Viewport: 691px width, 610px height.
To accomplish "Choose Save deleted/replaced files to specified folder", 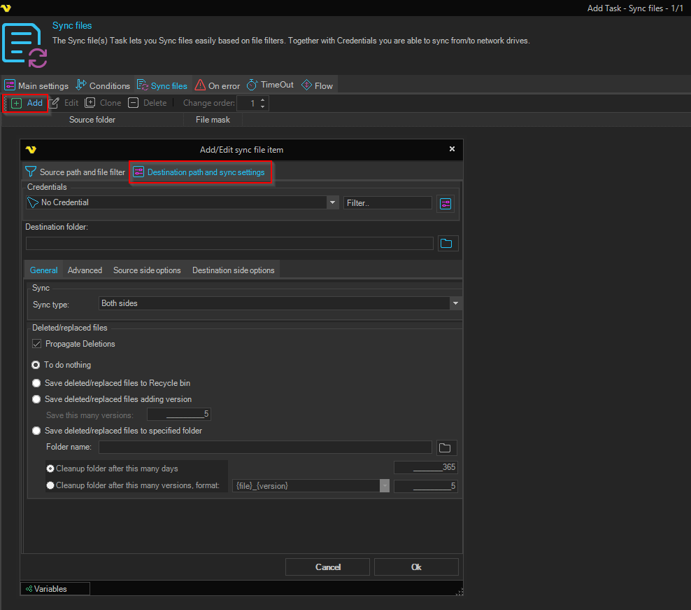I will click(36, 431).
